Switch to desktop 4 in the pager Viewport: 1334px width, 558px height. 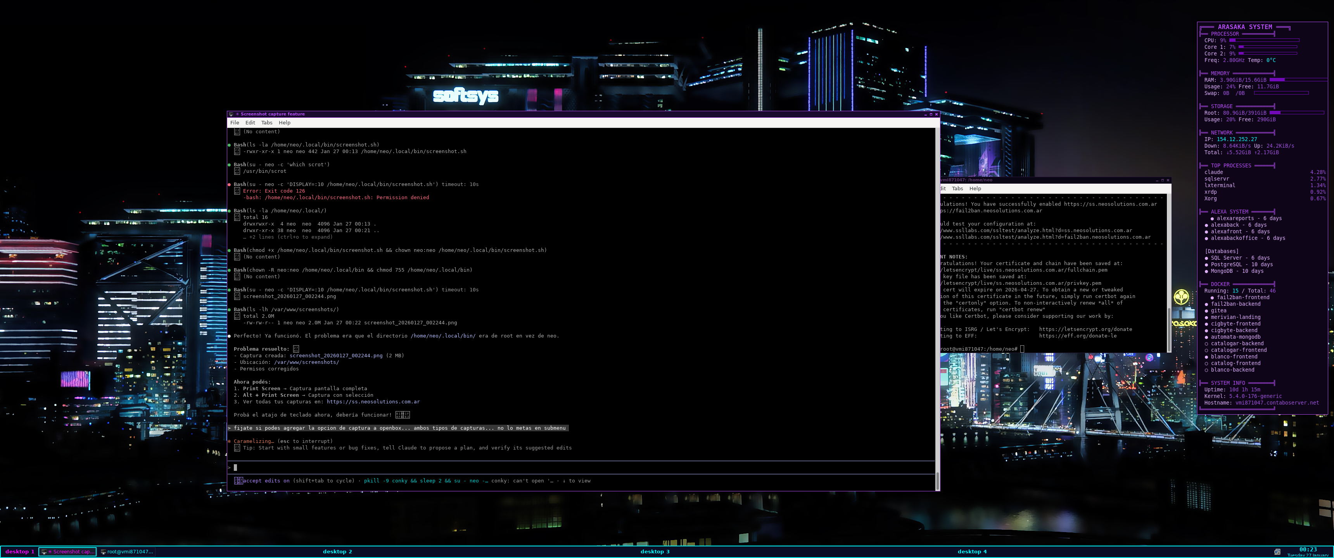[972, 552]
